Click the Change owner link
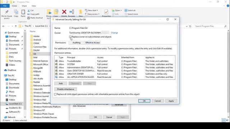Image resolution: width=230 pixels, height=129 pixels. 114,33
